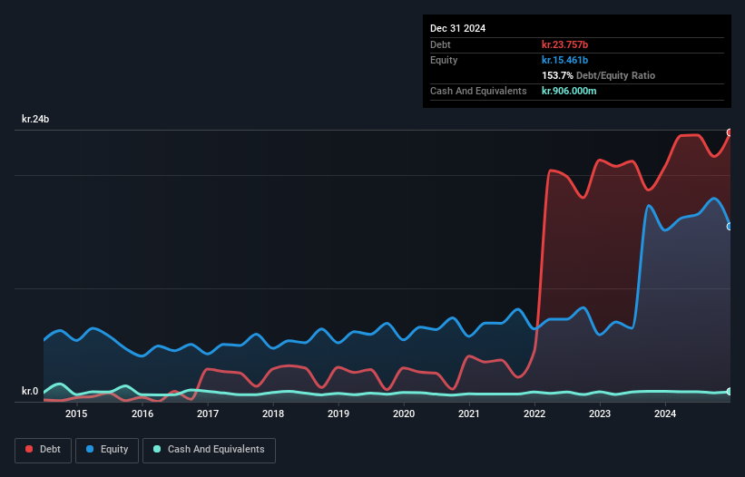
Task: Toggle the Cash And Equivalents legend button
Action: pyautogui.click(x=209, y=450)
